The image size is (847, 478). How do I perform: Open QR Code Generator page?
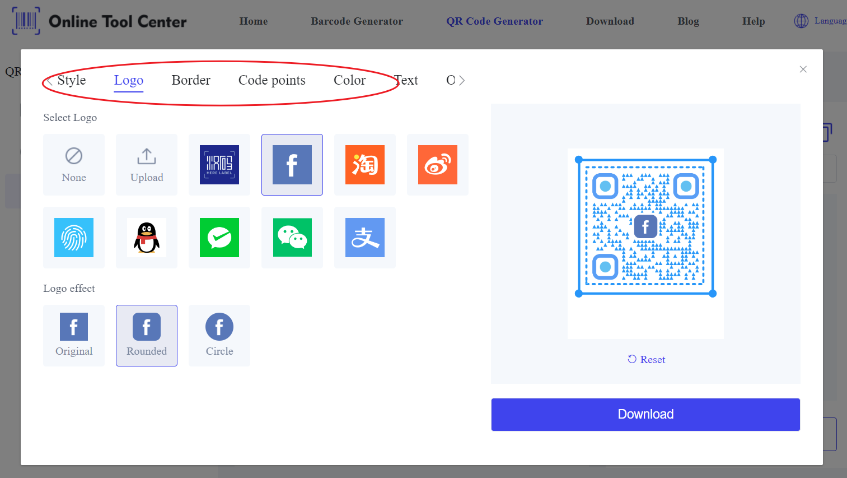coord(495,21)
